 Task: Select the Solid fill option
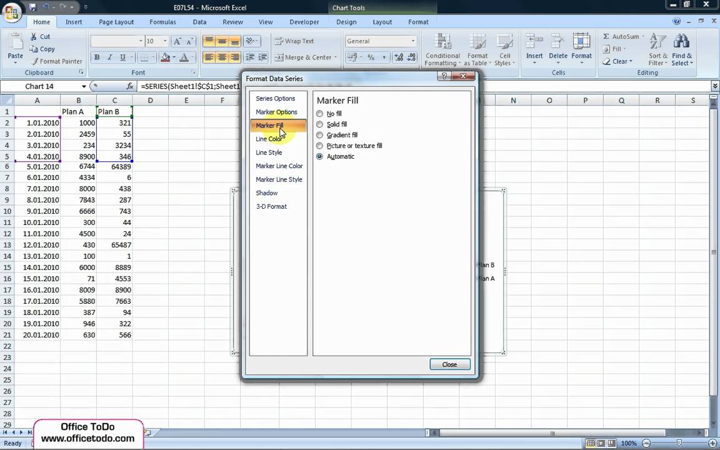(319, 124)
